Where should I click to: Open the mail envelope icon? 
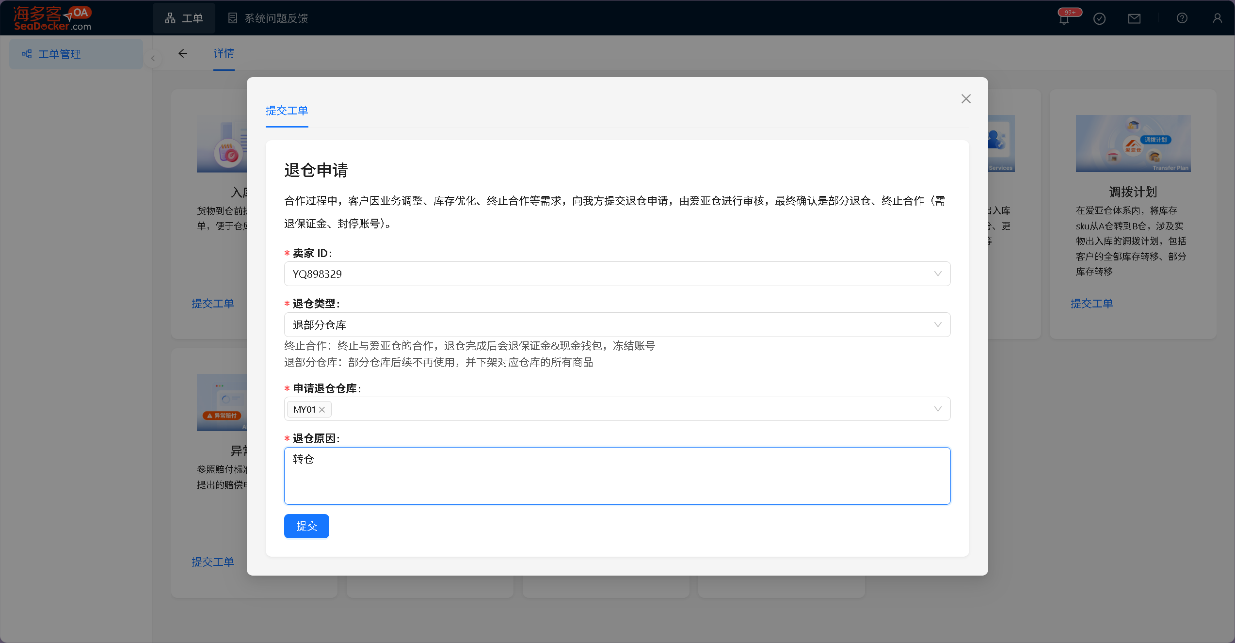[1134, 19]
